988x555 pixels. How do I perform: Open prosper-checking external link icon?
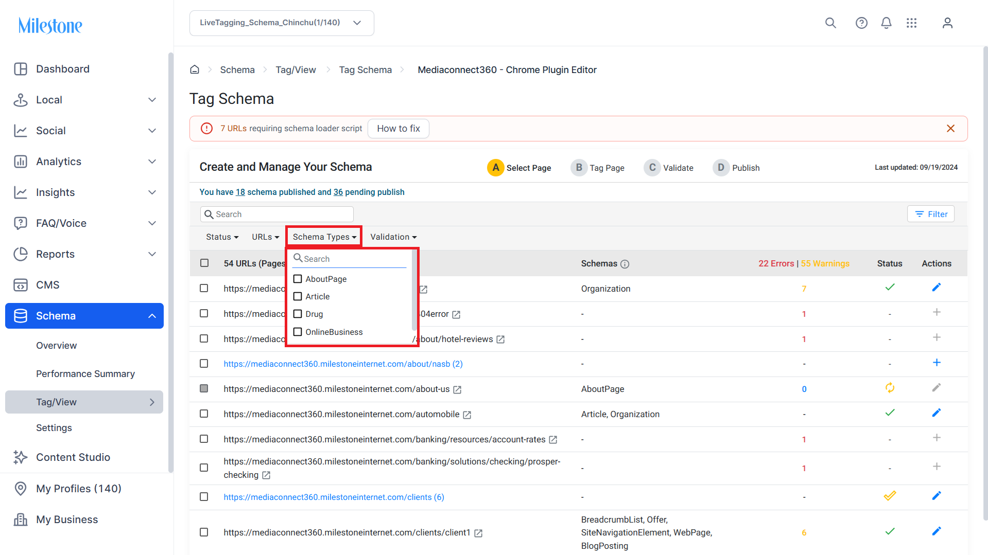[266, 475]
